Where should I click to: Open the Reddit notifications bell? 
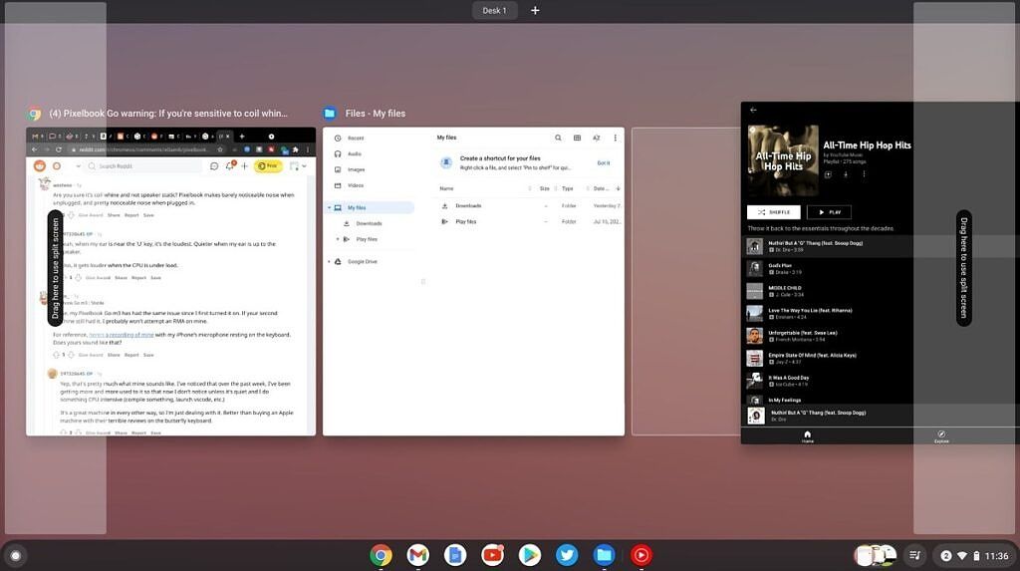coord(230,166)
